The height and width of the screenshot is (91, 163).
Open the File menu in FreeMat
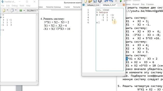pyautogui.click(x=3, y=6)
